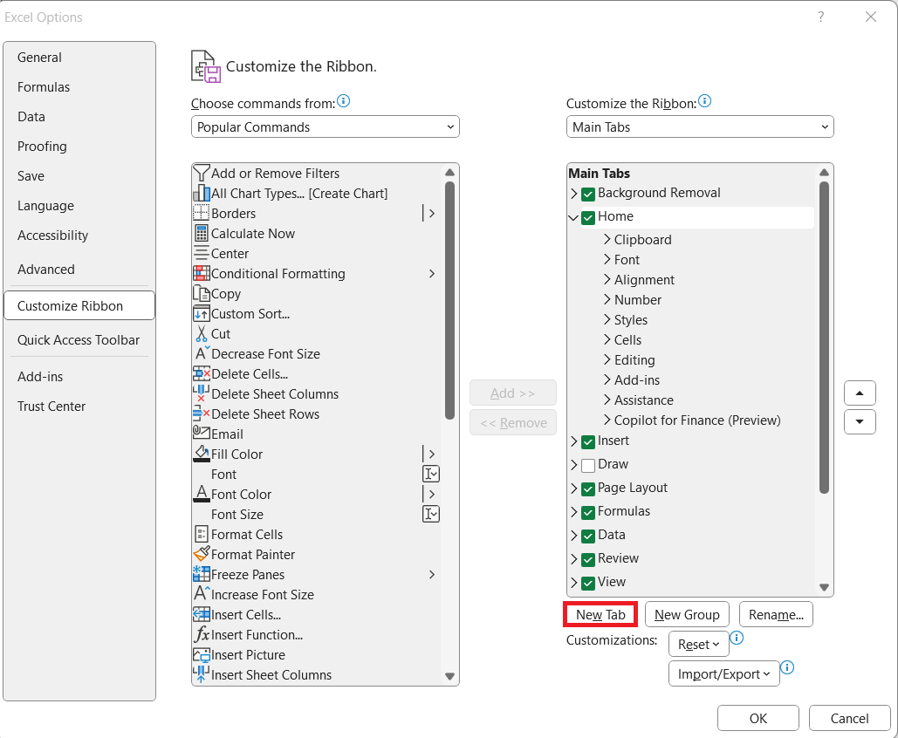This screenshot has height=738, width=898.
Task: Click the Delete Sheet Columns icon
Action: click(201, 393)
